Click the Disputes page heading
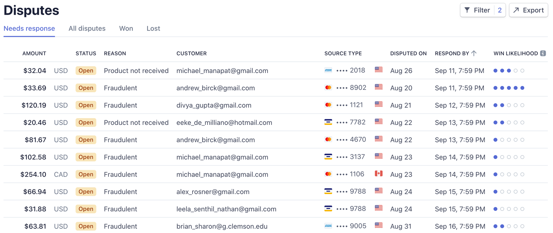The image size is (553, 233). (31, 10)
